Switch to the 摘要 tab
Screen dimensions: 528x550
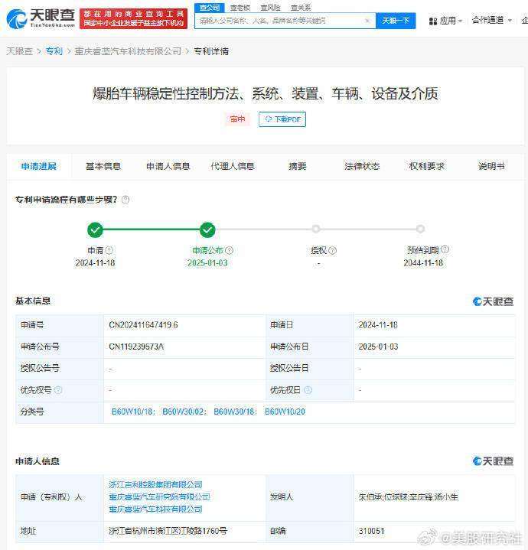click(298, 166)
